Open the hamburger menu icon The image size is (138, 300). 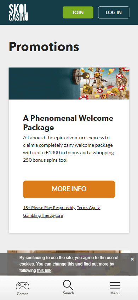click(x=115, y=285)
